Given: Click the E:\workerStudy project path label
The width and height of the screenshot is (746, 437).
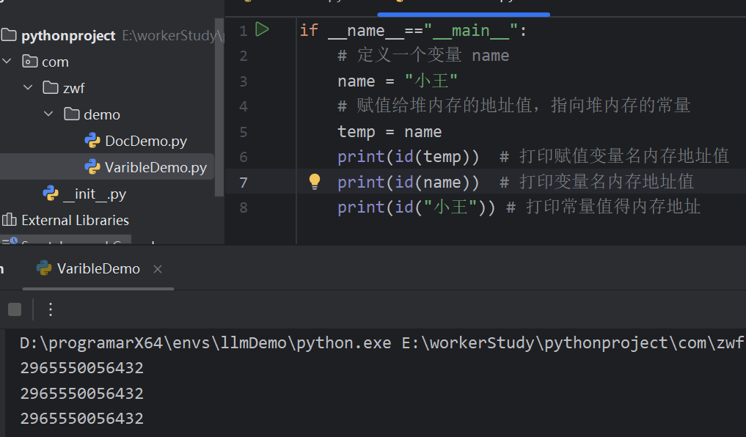Looking at the screenshot, I should pos(172,36).
